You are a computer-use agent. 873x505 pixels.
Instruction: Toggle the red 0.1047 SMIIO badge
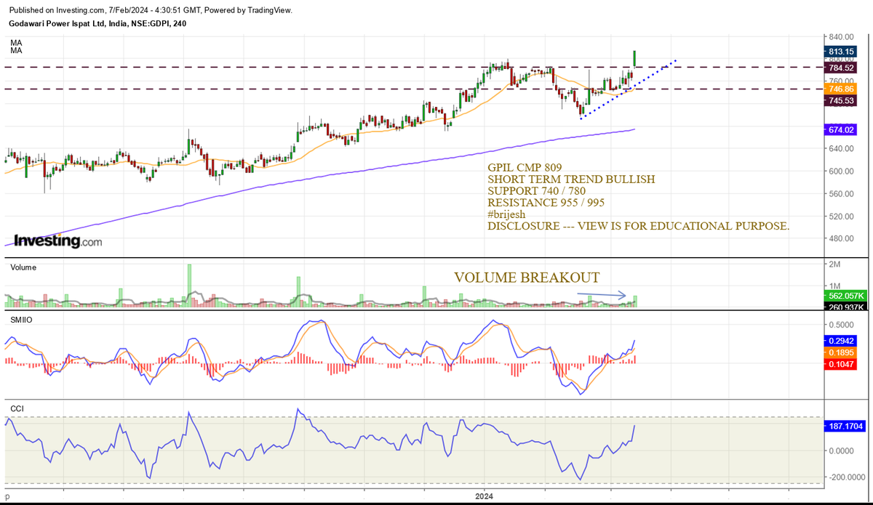point(840,364)
